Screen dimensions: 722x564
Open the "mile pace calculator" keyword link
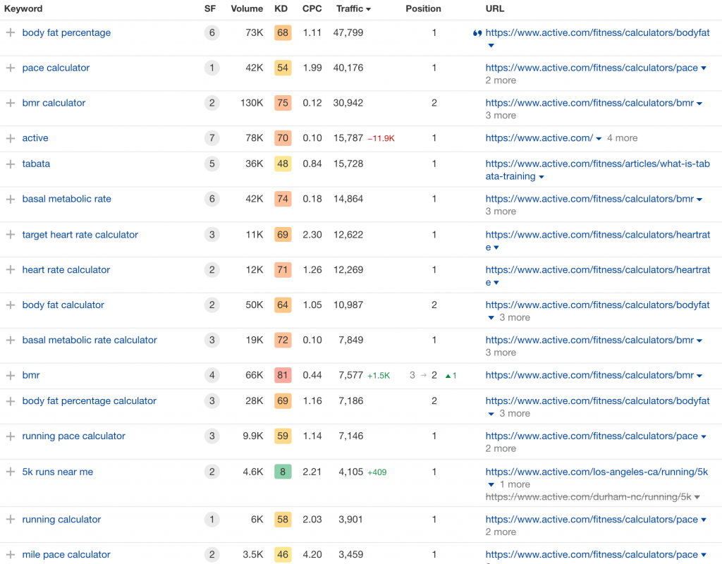(66, 554)
